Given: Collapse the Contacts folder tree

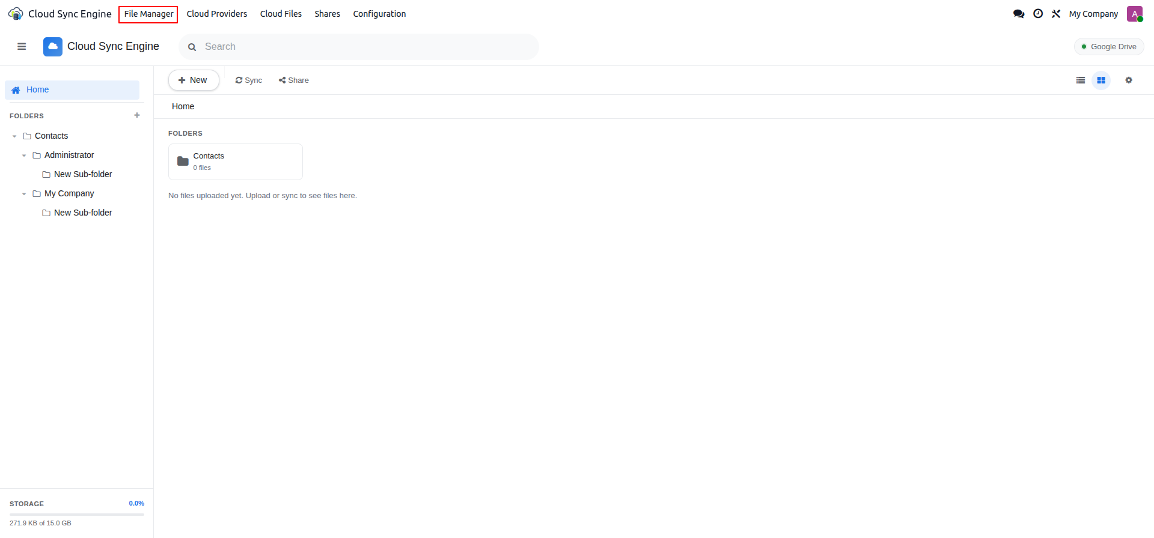Looking at the screenshot, I should (x=14, y=136).
